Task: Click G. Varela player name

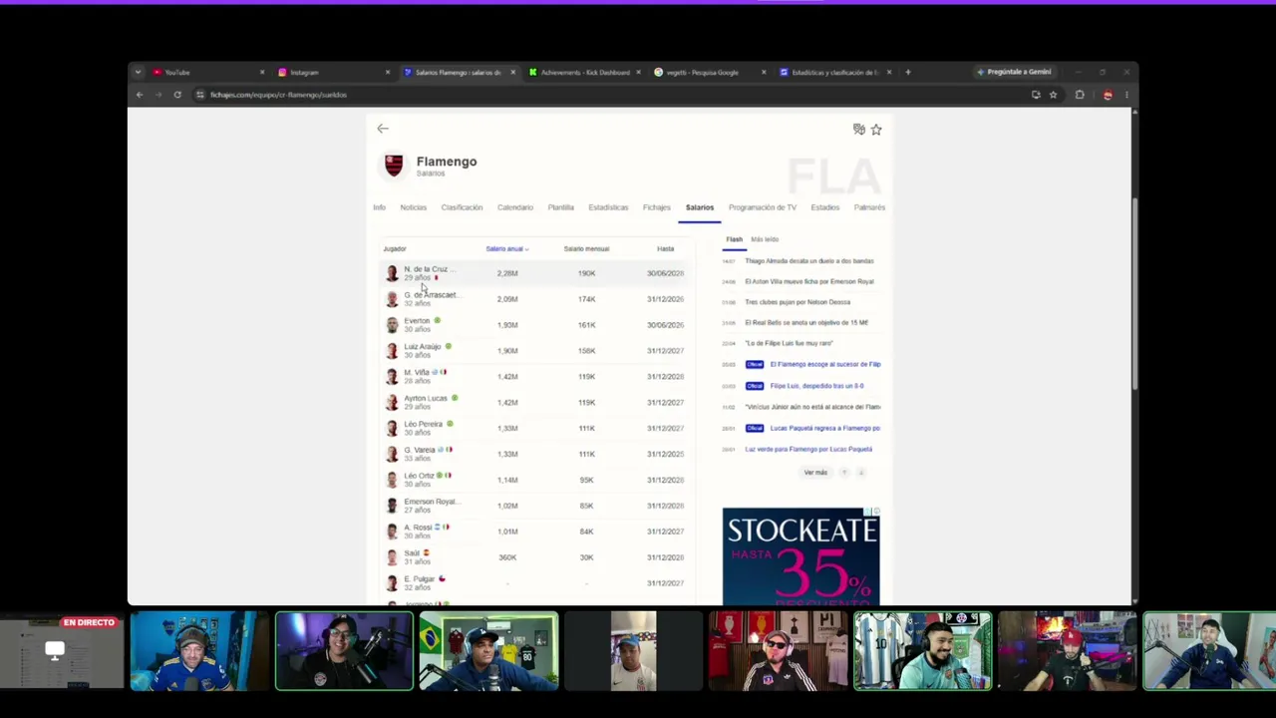Action: [x=420, y=451]
